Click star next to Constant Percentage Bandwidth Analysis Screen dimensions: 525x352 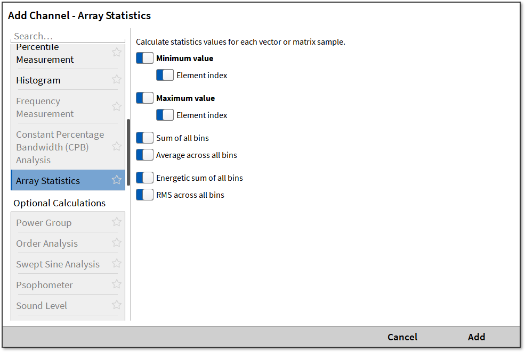[117, 147]
